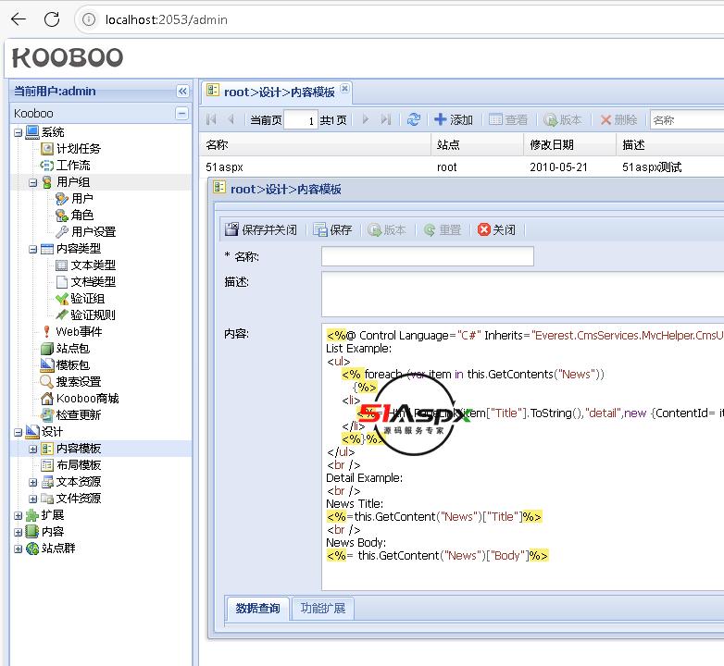Viewport: 724px width, 666px height.
Task: Expand the 文件资源 tree node
Action: [32, 499]
